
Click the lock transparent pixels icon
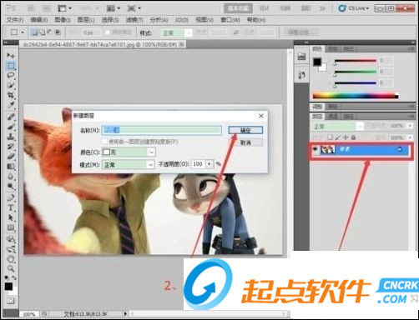tap(330, 137)
